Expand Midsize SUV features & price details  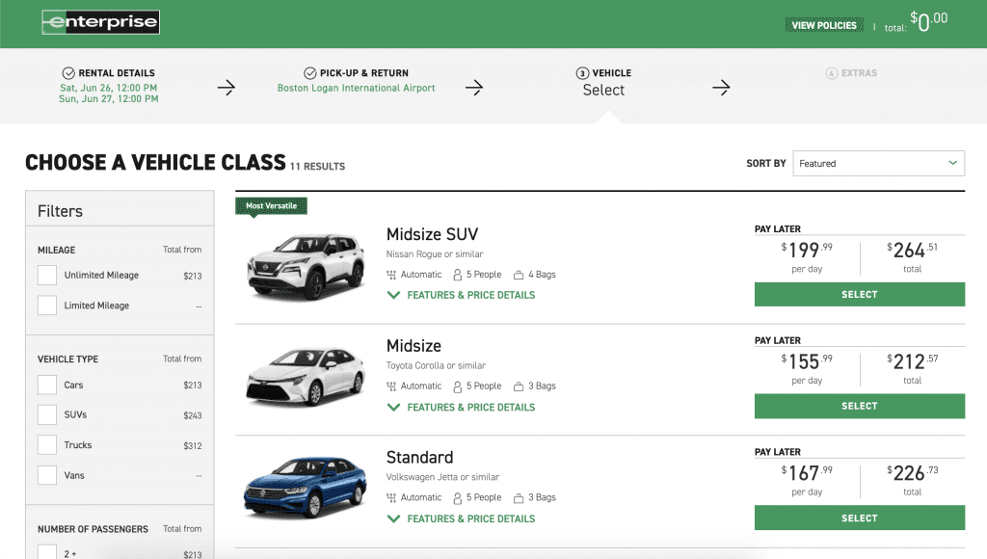[461, 295]
